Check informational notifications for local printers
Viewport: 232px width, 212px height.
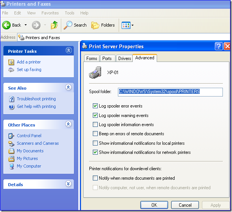[95, 143]
